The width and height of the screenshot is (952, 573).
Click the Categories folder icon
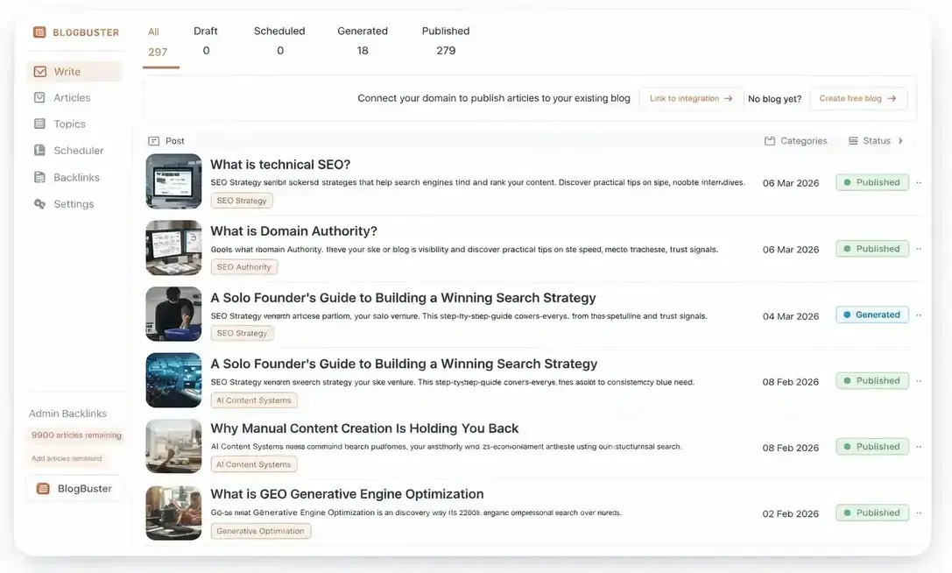(x=770, y=140)
